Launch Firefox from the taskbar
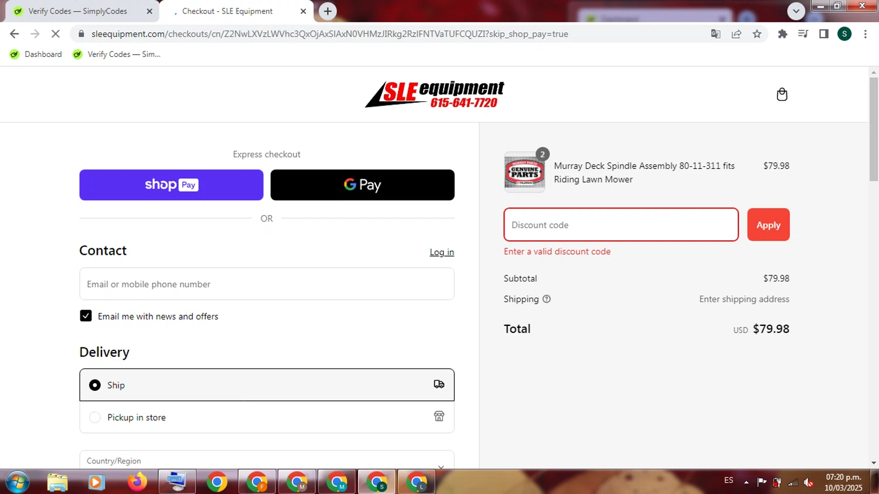Viewport: 879px width, 494px height. click(x=137, y=482)
